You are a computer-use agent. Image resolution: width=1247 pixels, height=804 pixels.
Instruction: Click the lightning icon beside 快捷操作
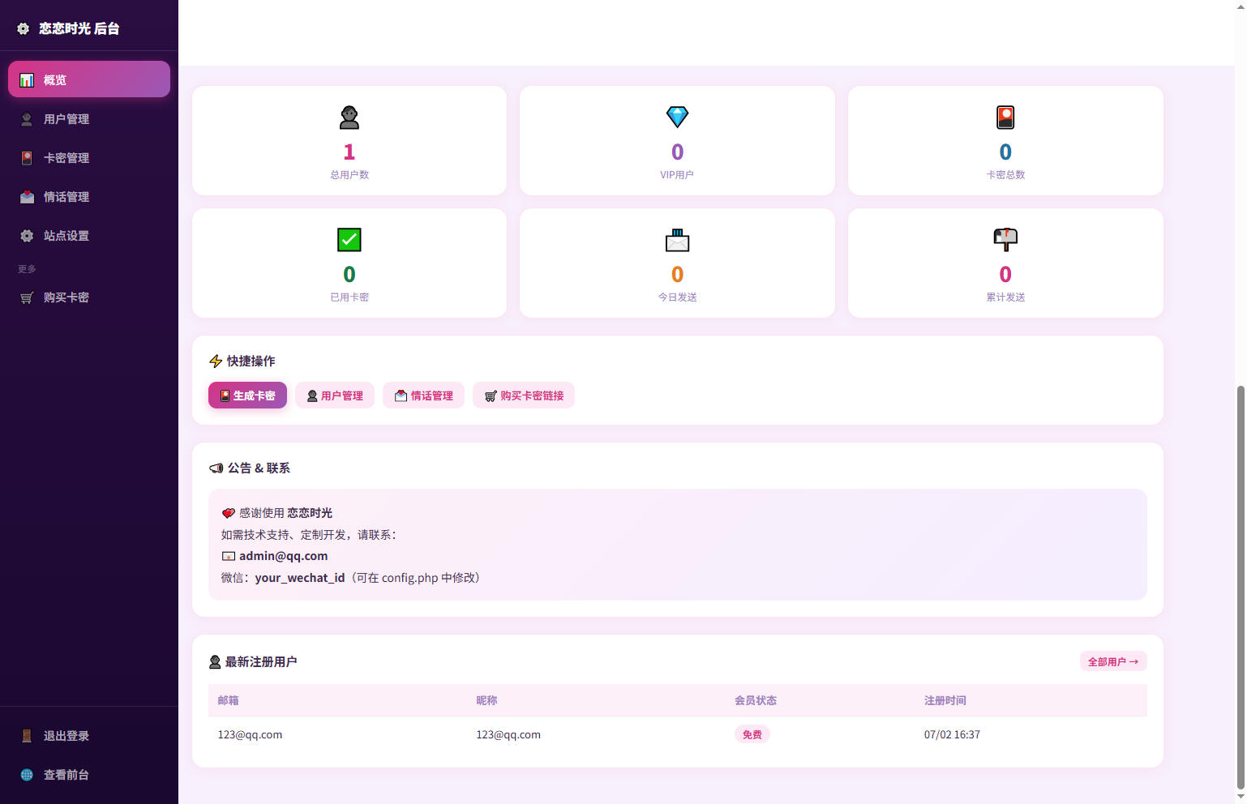coord(216,361)
